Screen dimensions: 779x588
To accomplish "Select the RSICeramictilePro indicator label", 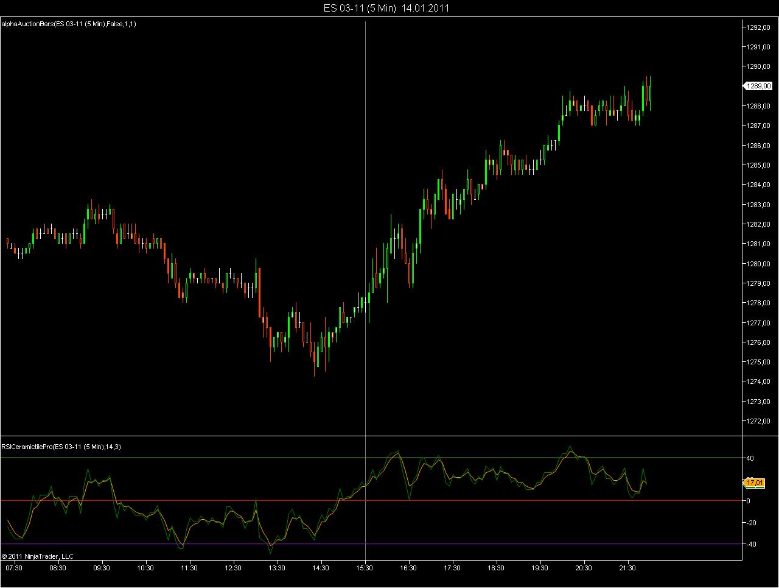I will coord(61,447).
